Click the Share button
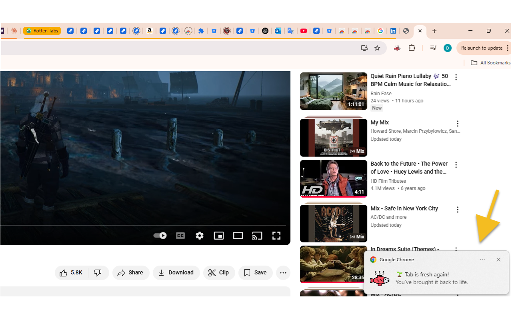This screenshot has height=320, width=512. tap(131, 273)
